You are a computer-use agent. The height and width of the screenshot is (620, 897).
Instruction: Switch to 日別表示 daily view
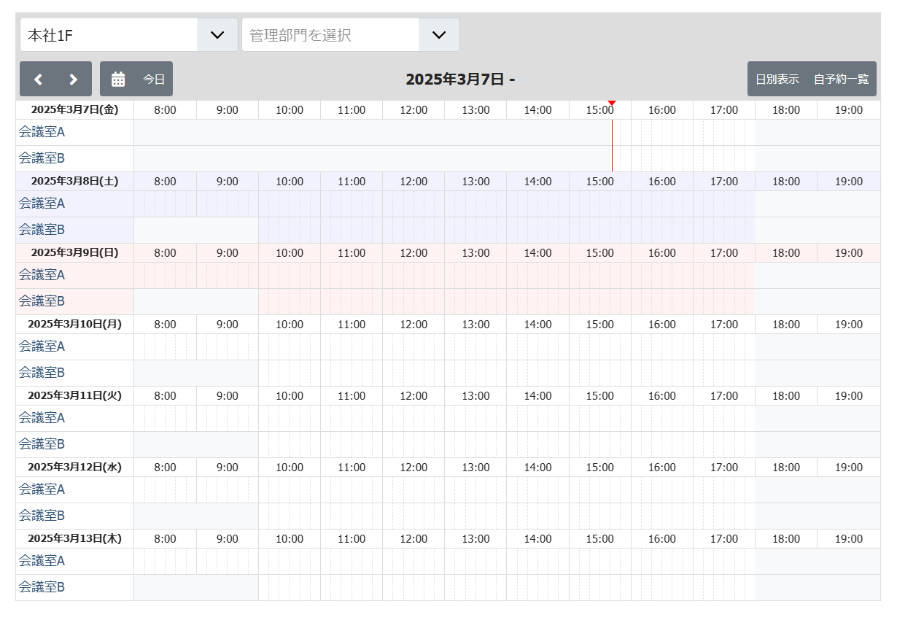[777, 80]
